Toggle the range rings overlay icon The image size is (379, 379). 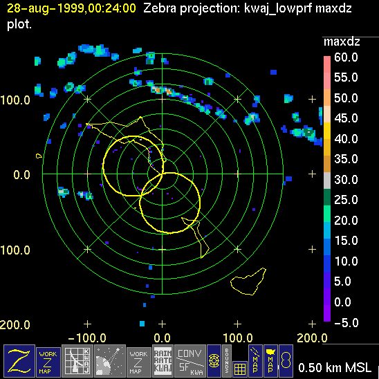pos(214,361)
